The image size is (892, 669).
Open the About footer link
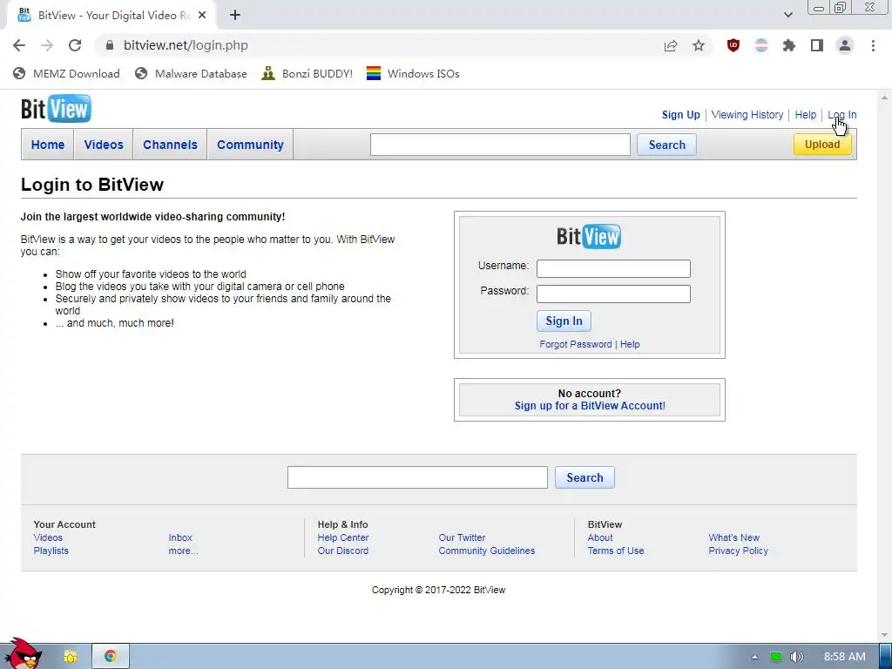(600, 537)
